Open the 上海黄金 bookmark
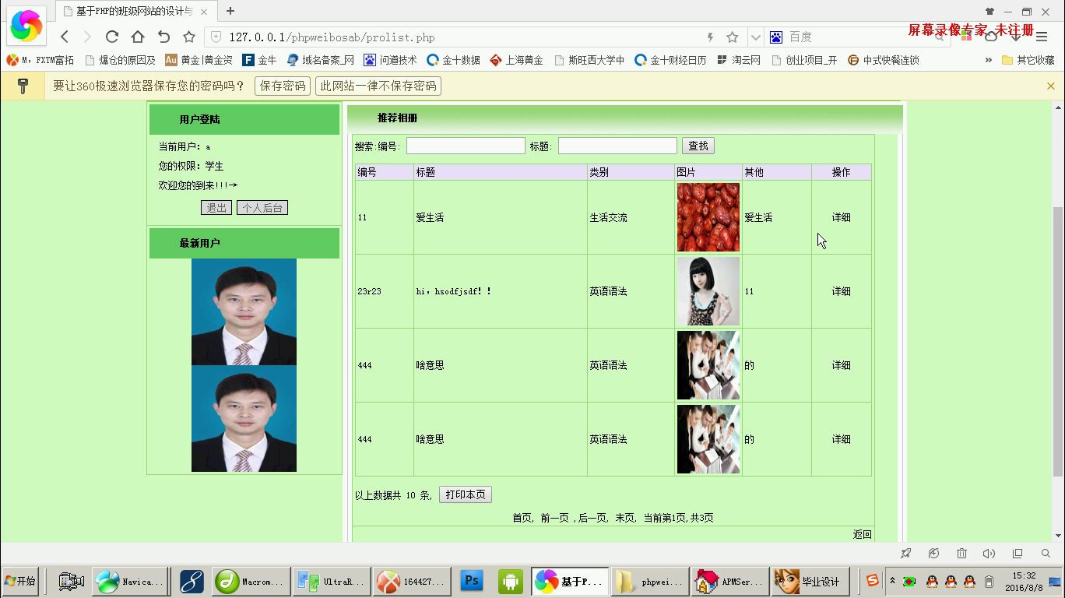1065x598 pixels. pos(516,60)
